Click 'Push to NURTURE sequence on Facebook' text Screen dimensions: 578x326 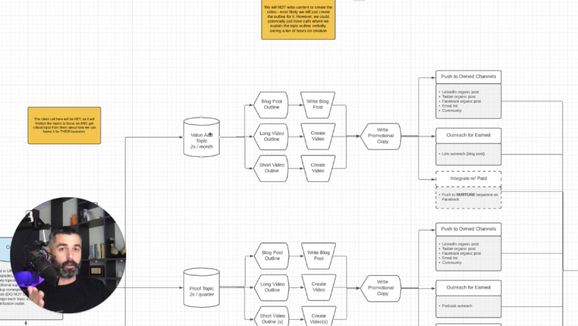469,197
